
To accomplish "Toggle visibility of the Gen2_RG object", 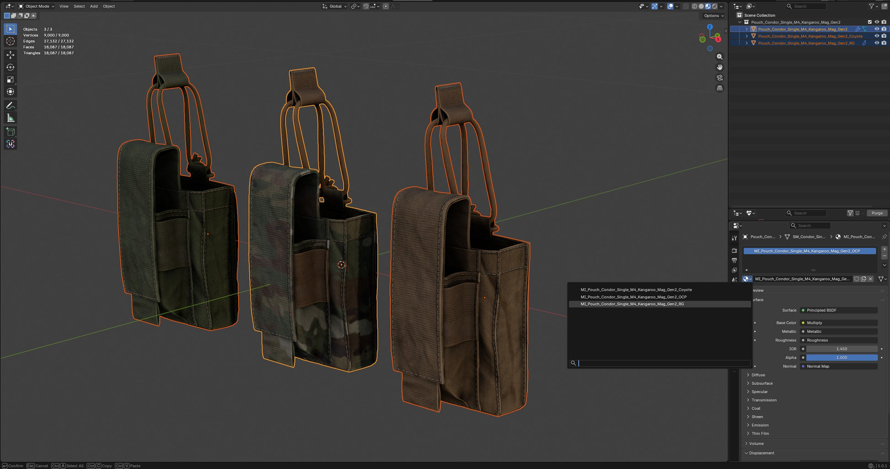I will 877,43.
